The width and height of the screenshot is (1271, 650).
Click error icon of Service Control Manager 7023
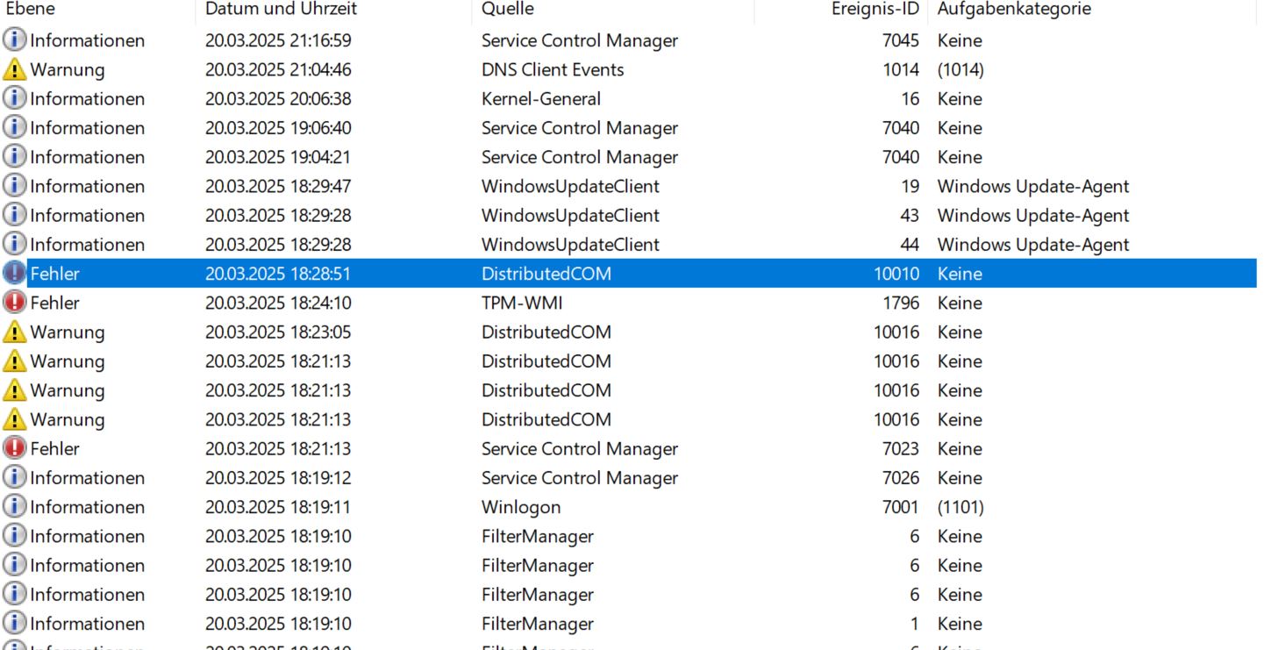click(x=14, y=448)
